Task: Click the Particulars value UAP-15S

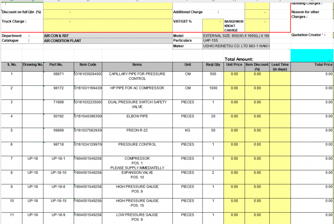Action: (236, 41)
